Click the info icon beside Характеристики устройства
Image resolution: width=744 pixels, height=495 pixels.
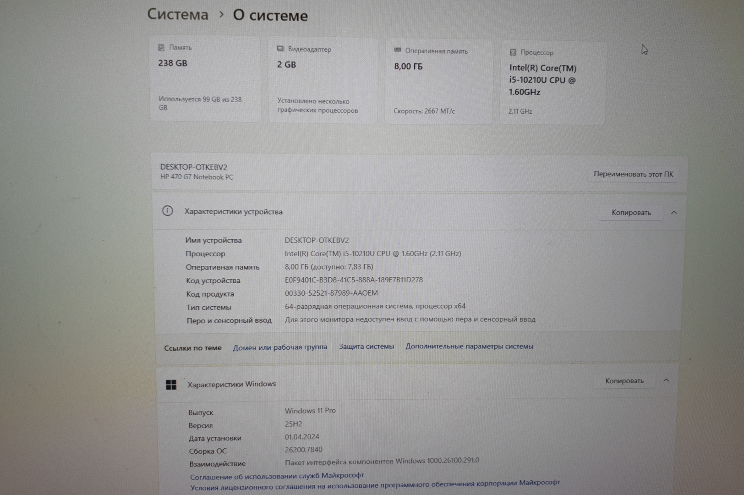(168, 211)
